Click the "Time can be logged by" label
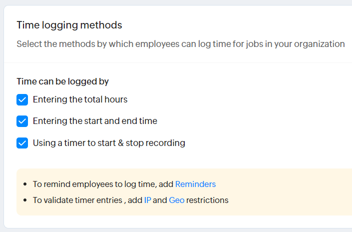This screenshot has height=232, width=352. coord(63,81)
